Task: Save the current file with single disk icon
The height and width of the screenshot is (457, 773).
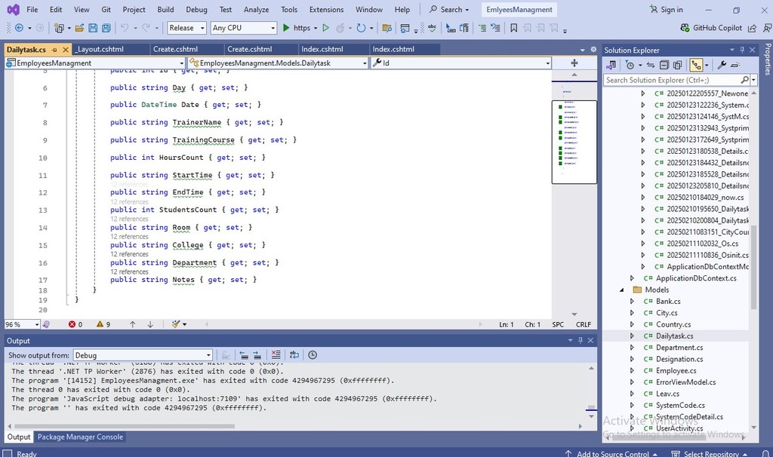Action: (x=93, y=28)
